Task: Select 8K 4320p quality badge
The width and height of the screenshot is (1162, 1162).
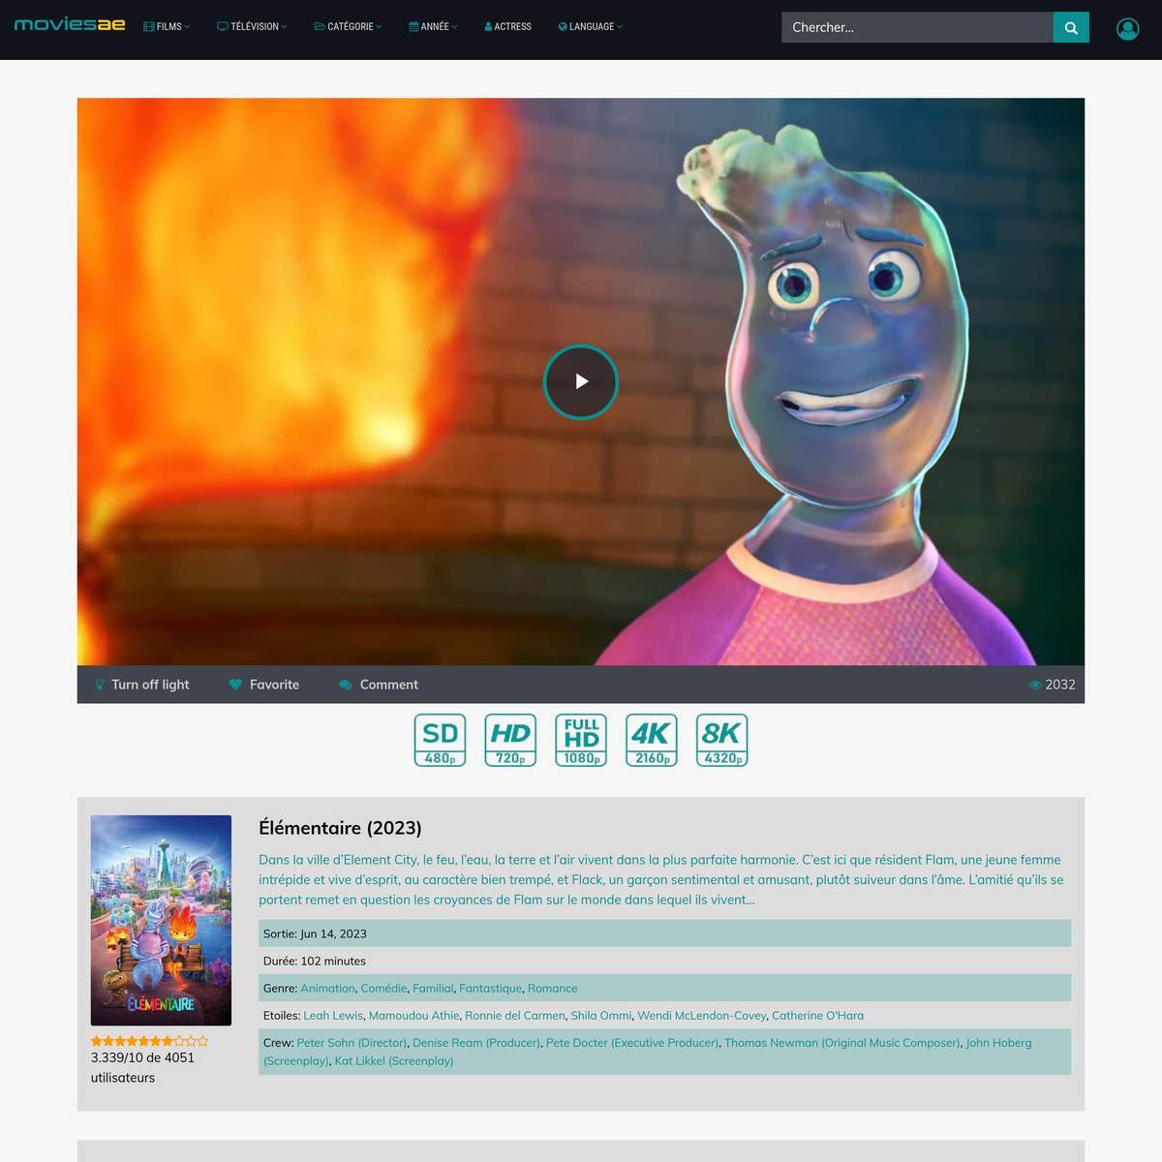Action: [x=722, y=740]
